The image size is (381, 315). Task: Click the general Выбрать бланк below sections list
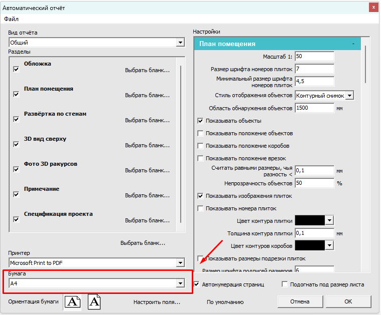coord(143,243)
